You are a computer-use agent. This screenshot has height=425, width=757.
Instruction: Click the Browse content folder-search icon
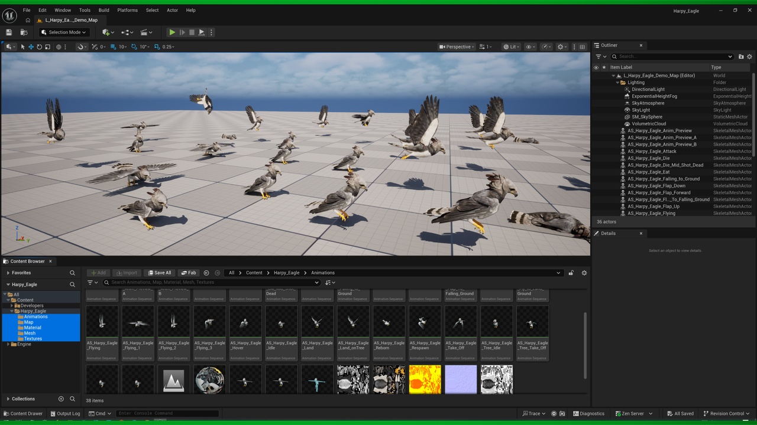click(24, 32)
